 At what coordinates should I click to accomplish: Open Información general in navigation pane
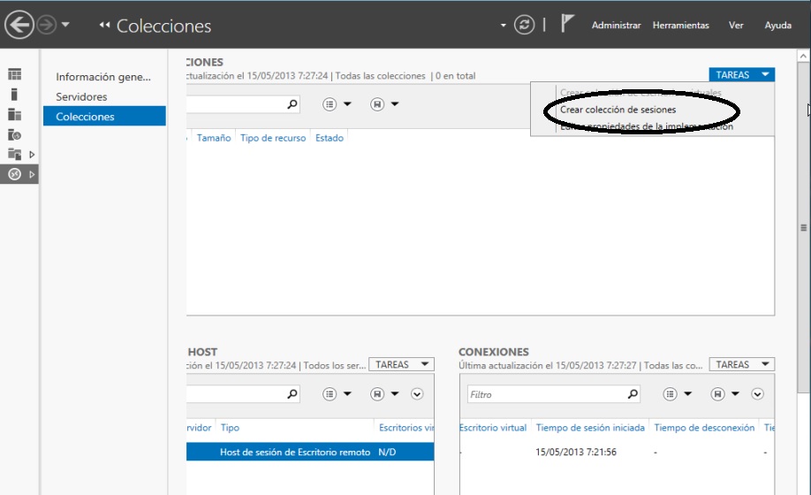pyautogui.click(x=103, y=77)
